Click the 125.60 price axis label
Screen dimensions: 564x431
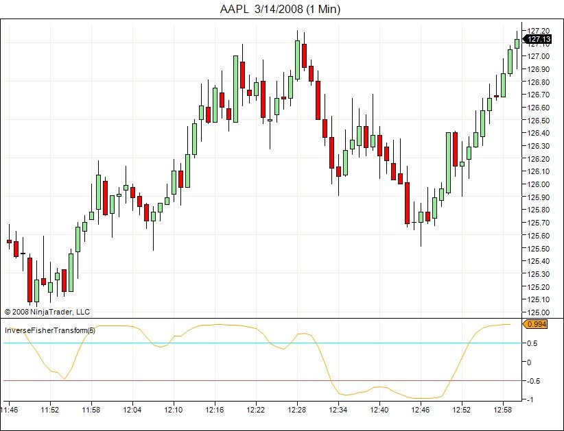538,236
